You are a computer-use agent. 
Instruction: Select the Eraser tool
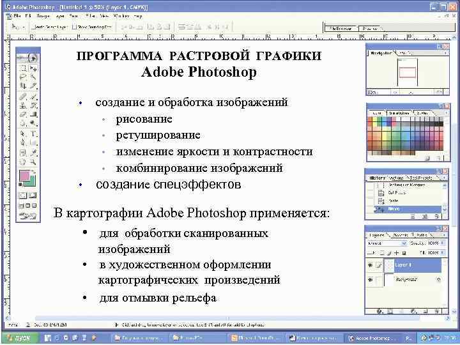[23, 114]
